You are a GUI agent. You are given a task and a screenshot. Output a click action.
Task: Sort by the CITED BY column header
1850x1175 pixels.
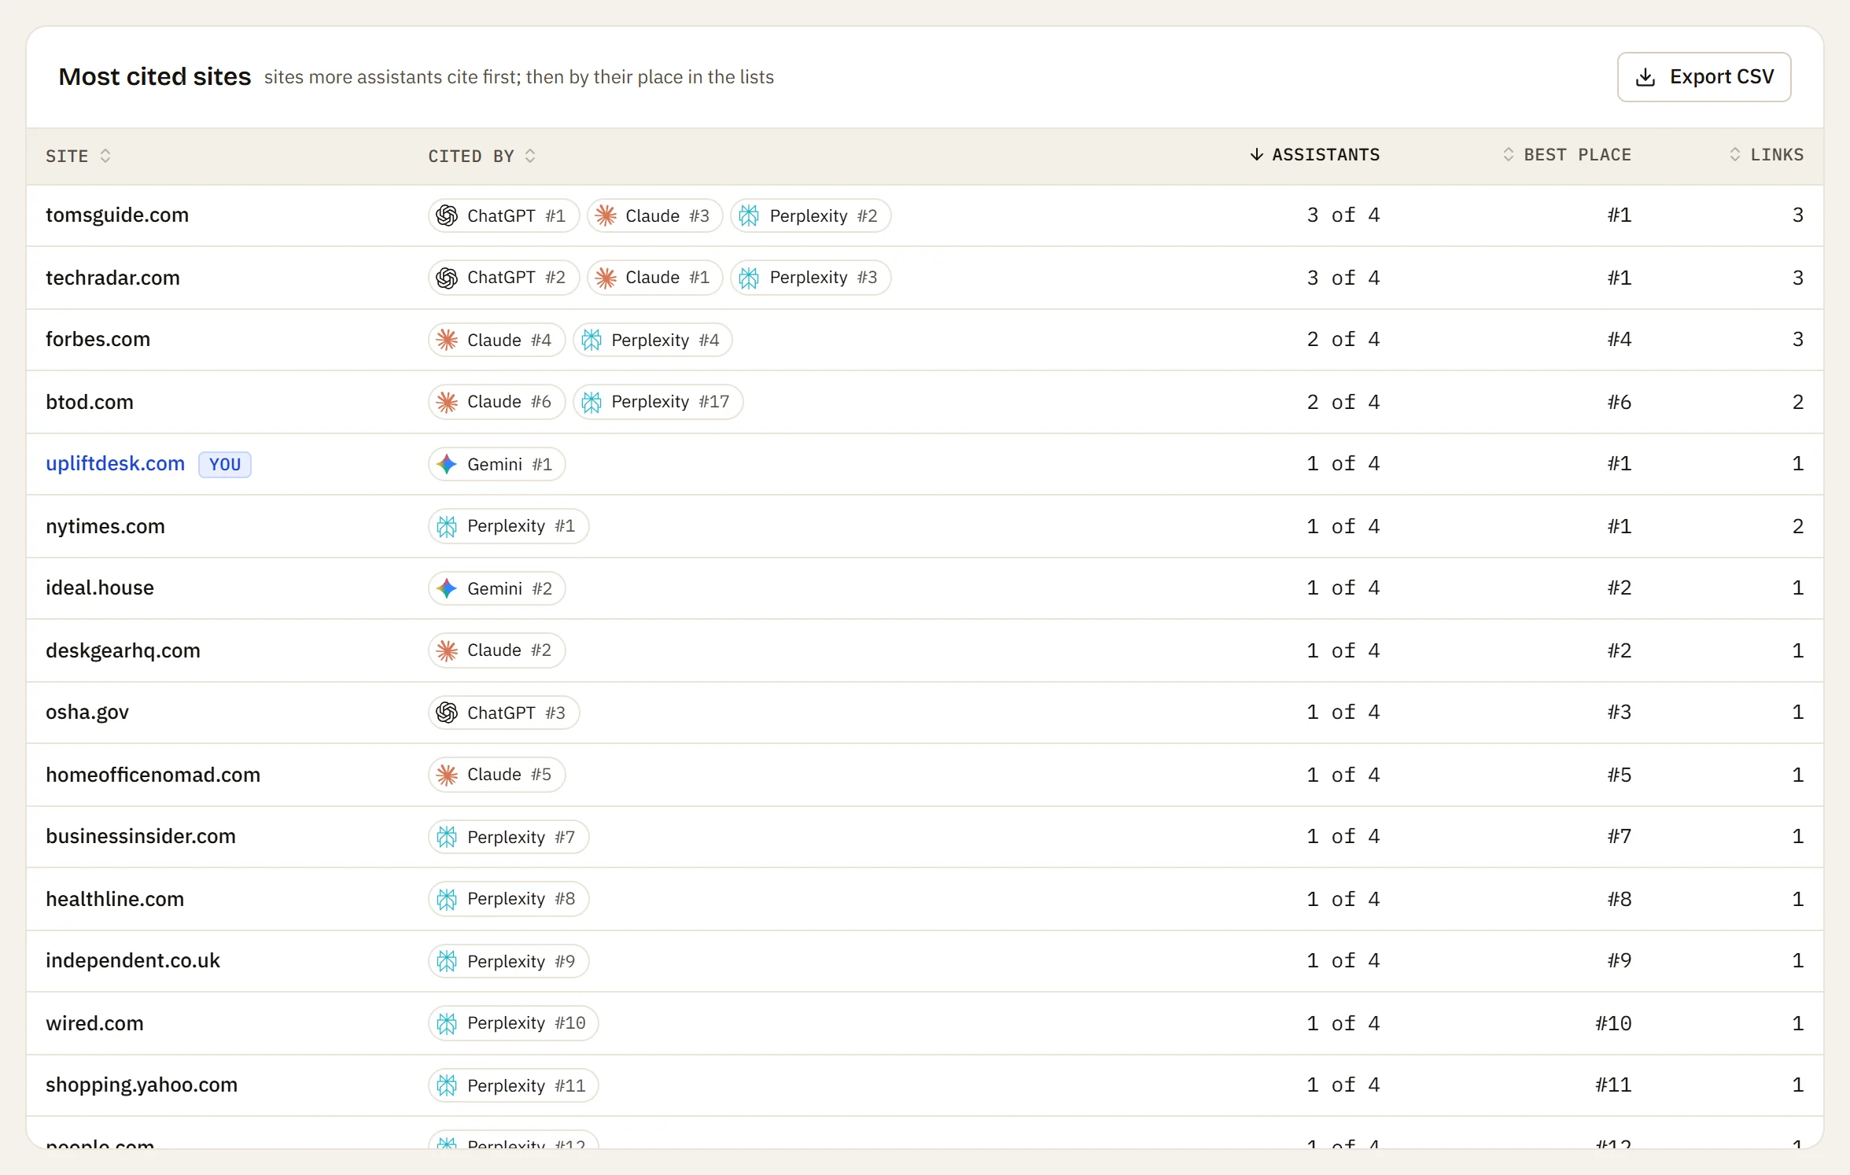coord(481,156)
